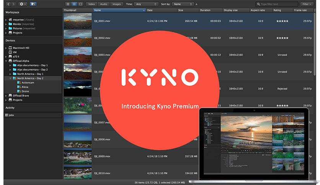The image size is (320, 185).
Task: Open the Actioncam subfolder icon
Action: click(19, 82)
